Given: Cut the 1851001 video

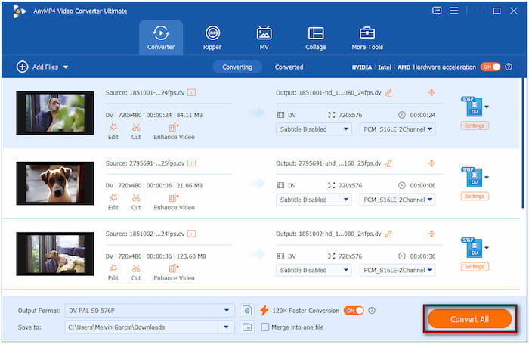Looking at the screenshot, I should [136, 132].
